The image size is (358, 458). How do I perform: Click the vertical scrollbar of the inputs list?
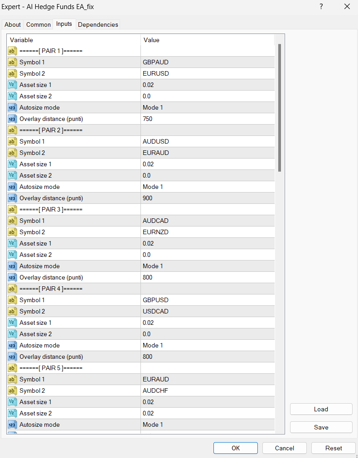pos(280,108)
